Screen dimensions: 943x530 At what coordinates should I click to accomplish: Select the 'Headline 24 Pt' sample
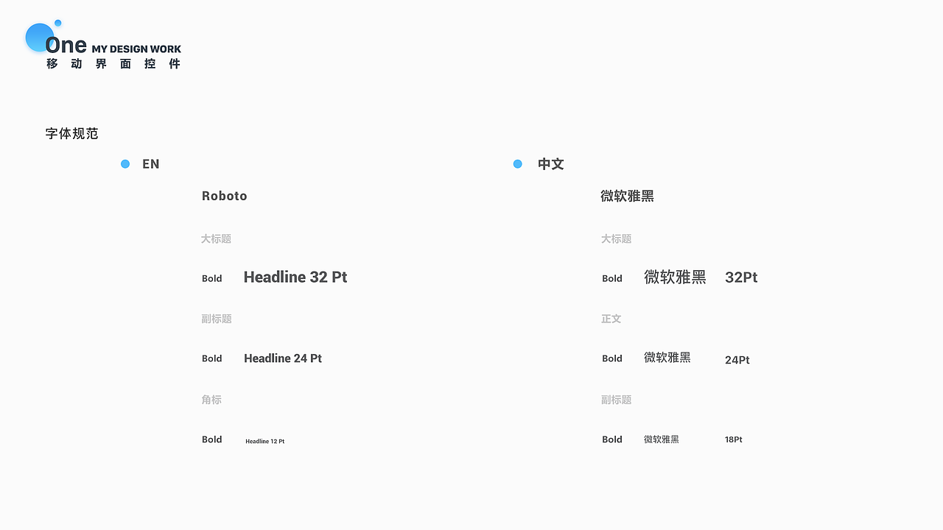pyautogui.click(x=283, y=358)
